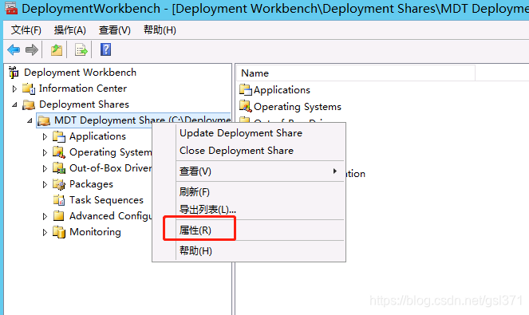Open the 帮助(H) menu in menu bar
The width and height of the screenshot is (529, 315).
pos(160,30)
